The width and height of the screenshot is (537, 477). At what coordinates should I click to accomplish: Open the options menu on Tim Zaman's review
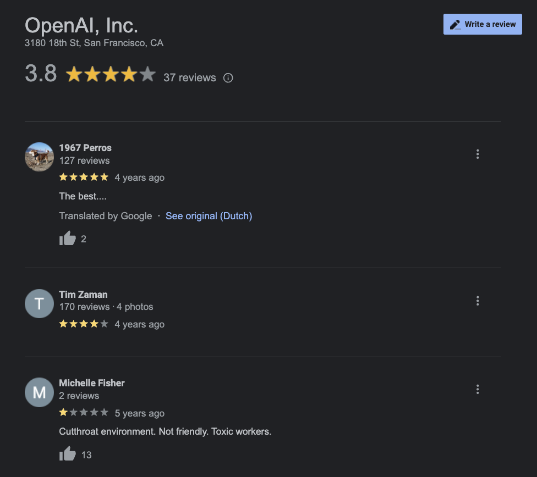point(478,301)
